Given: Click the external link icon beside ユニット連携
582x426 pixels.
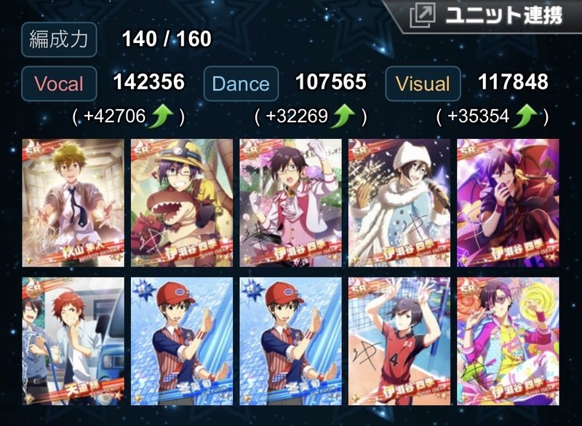Looking at the screenshot, I should [x=423, y=16].
